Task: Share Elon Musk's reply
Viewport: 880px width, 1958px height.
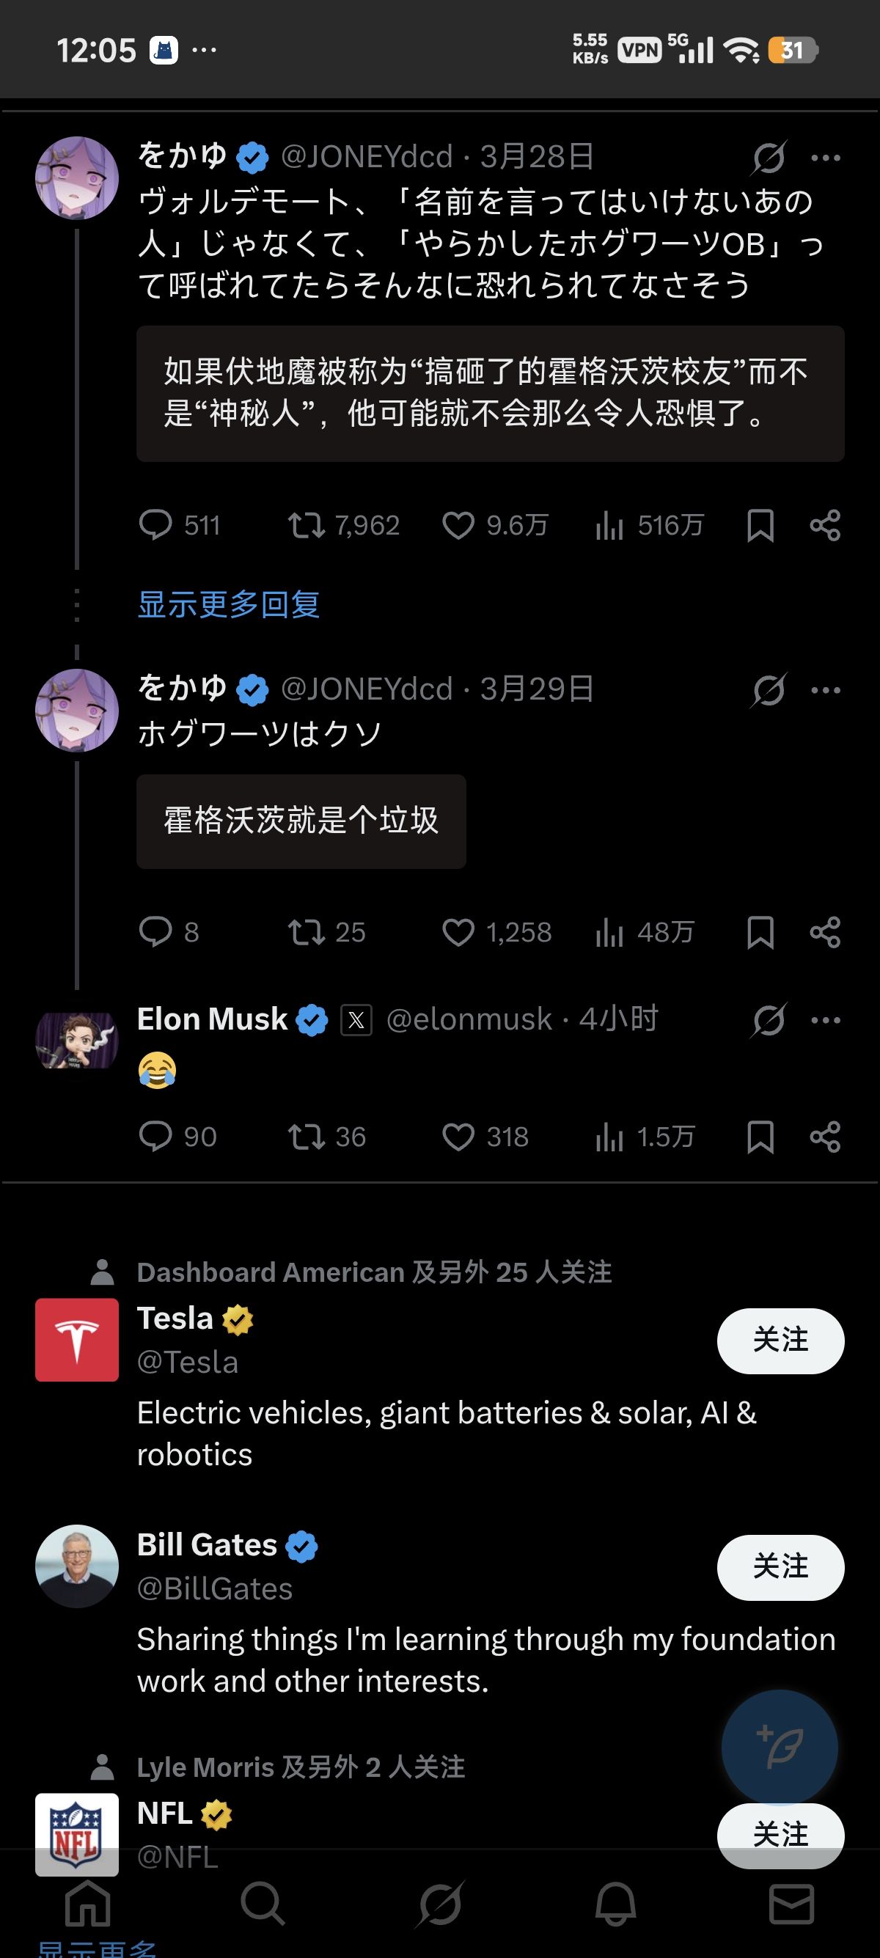Action: 825,1137
